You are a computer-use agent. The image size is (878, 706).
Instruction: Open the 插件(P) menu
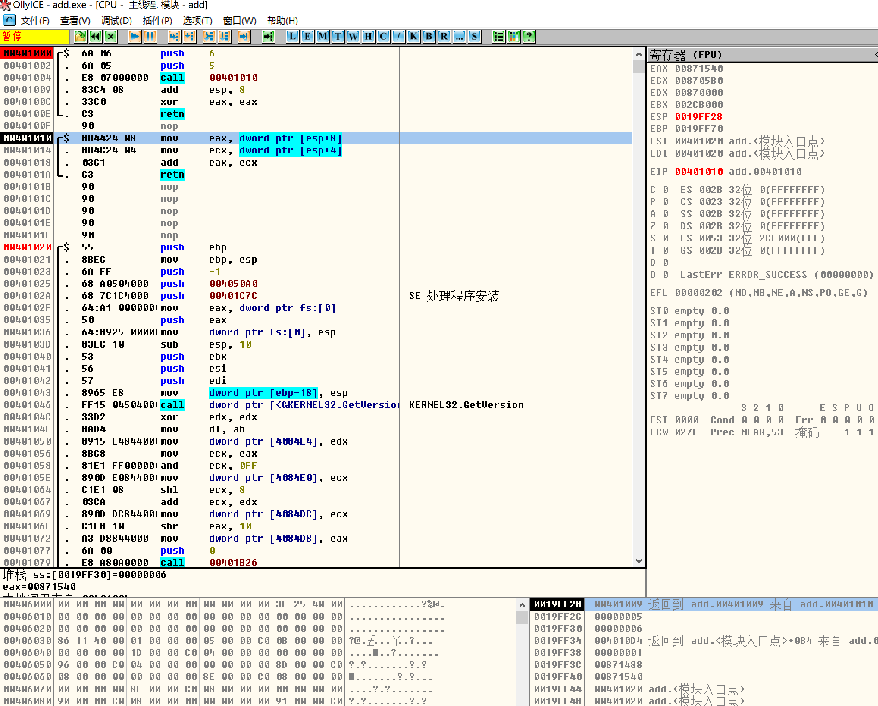click(x=157, y=20)
